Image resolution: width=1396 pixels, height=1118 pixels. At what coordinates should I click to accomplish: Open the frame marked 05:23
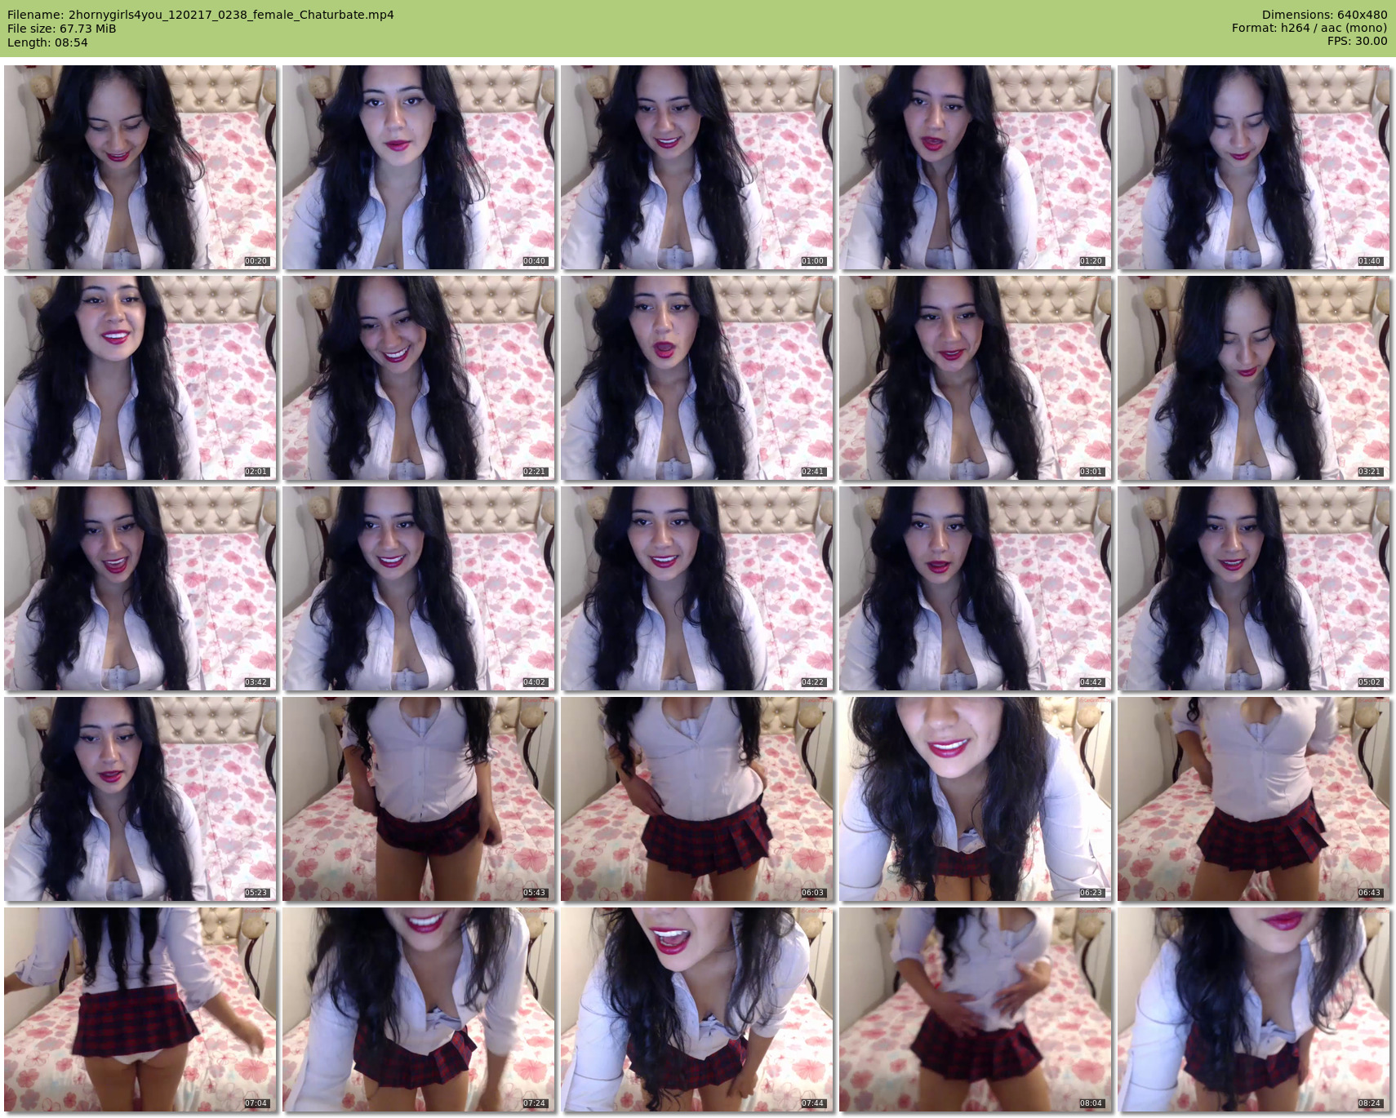click(140, 799)
